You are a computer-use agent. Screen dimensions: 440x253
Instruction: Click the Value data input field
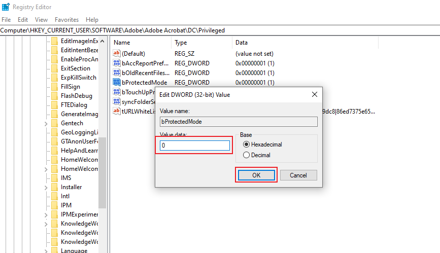195,146
